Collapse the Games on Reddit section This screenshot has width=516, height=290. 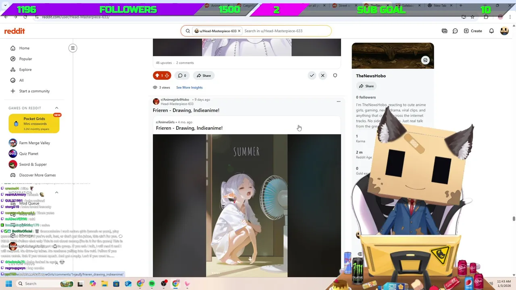click(56, 108)
